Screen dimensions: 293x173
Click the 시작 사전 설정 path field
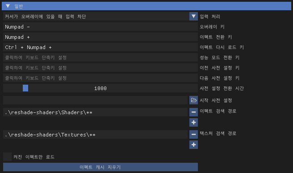click(95, 100)
